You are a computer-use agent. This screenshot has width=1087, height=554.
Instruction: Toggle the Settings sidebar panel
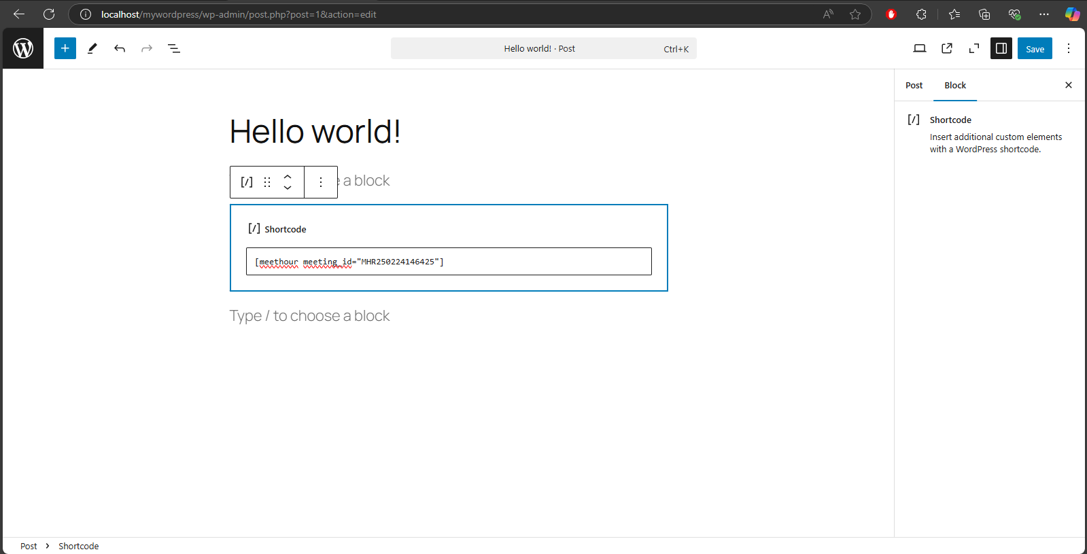click(x=1001, y=48)
